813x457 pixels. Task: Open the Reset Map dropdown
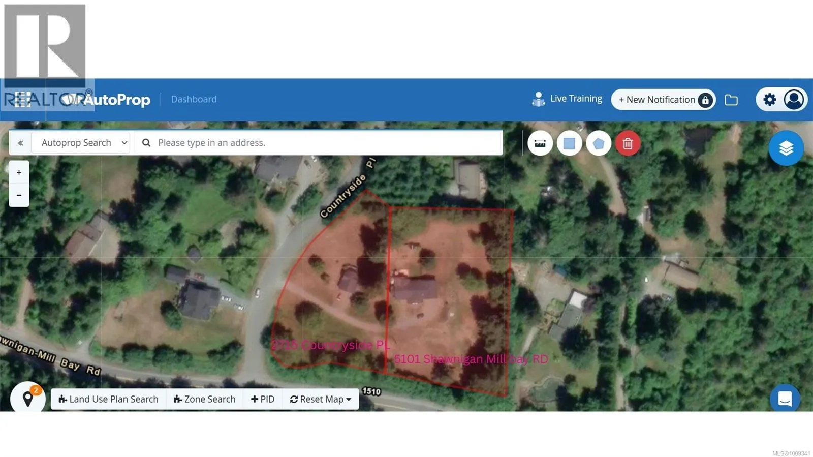[321, 399]
